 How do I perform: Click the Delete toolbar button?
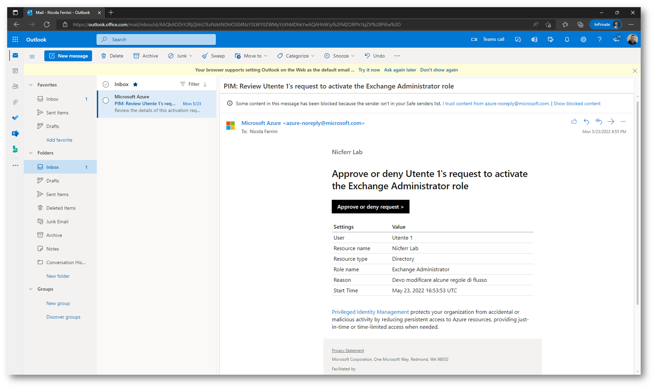[x=112, y=56]
